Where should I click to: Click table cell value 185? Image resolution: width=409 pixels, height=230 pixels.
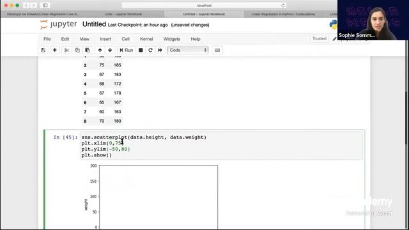(118, 65)
